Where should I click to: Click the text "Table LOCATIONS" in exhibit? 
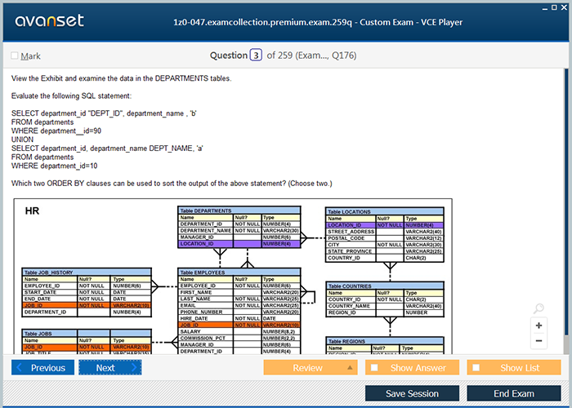pos(349,211)
